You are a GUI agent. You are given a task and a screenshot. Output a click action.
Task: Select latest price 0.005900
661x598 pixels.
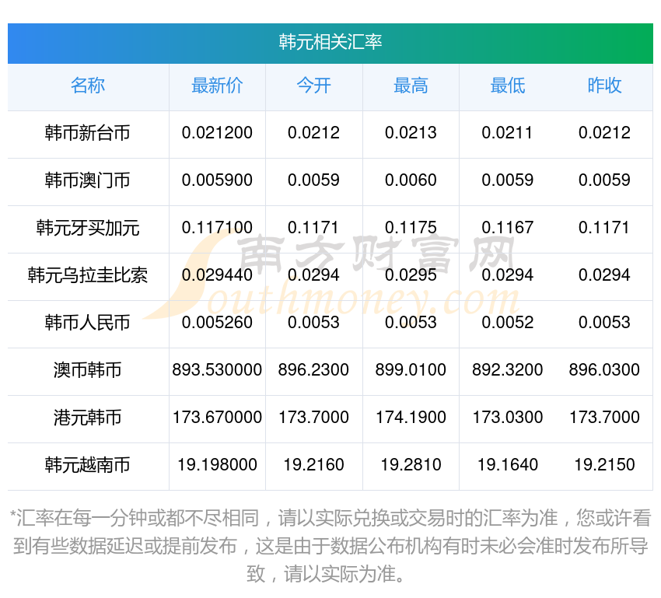click(x=217, y=180)
